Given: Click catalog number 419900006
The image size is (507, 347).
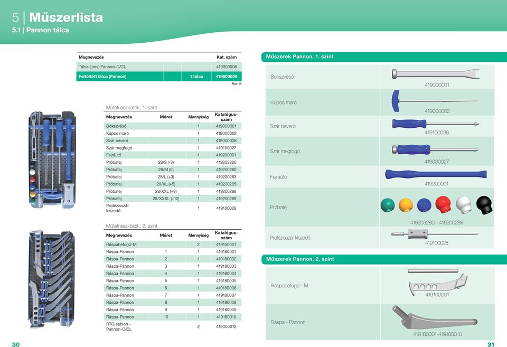Looking at the screenshot, I should tap(227, 67).
